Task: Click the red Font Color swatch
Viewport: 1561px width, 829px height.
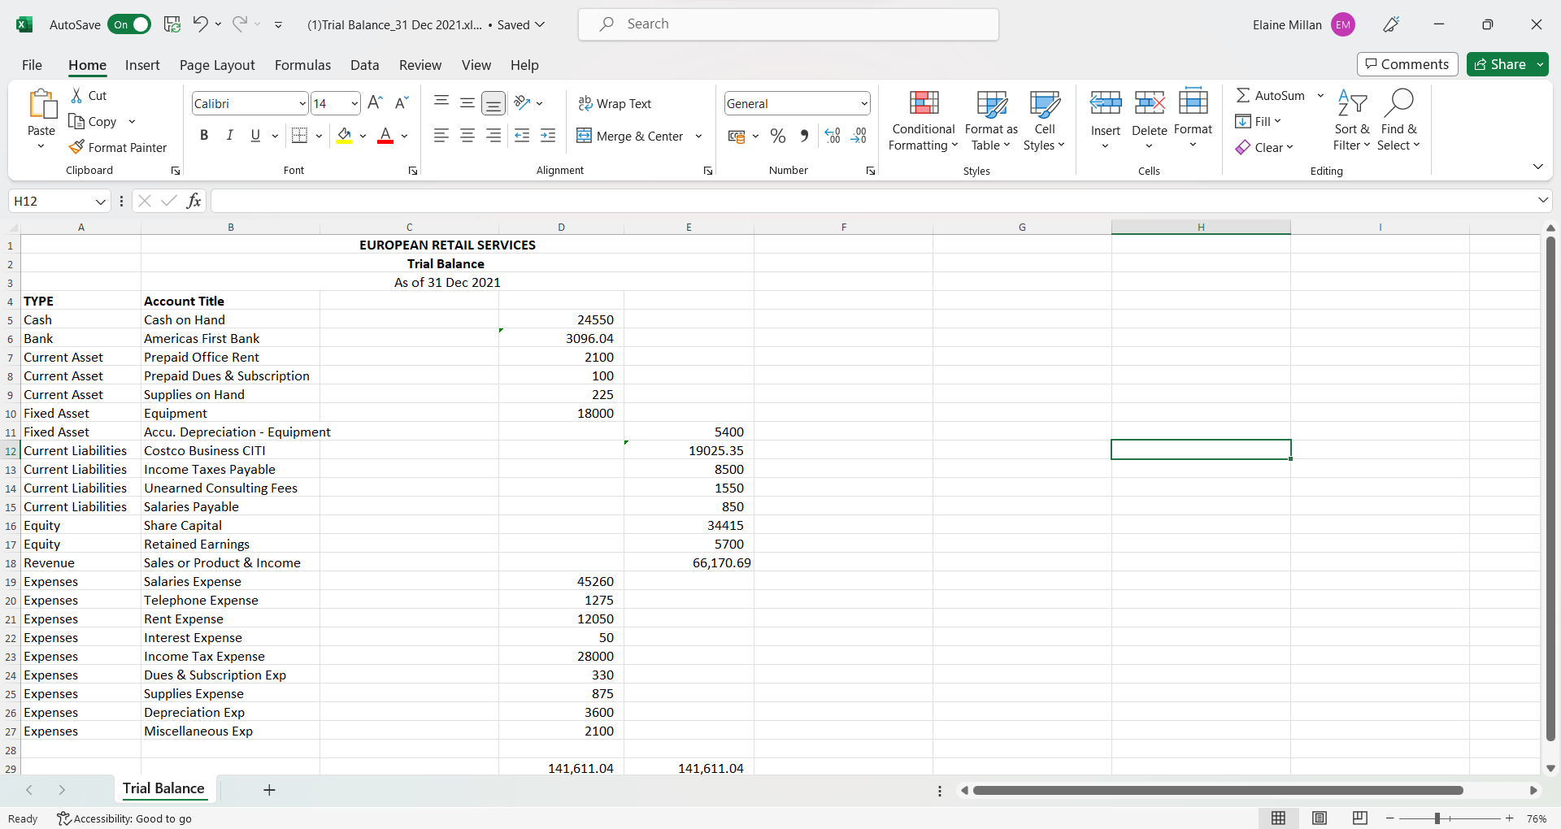Action: (x=385, y=136)
